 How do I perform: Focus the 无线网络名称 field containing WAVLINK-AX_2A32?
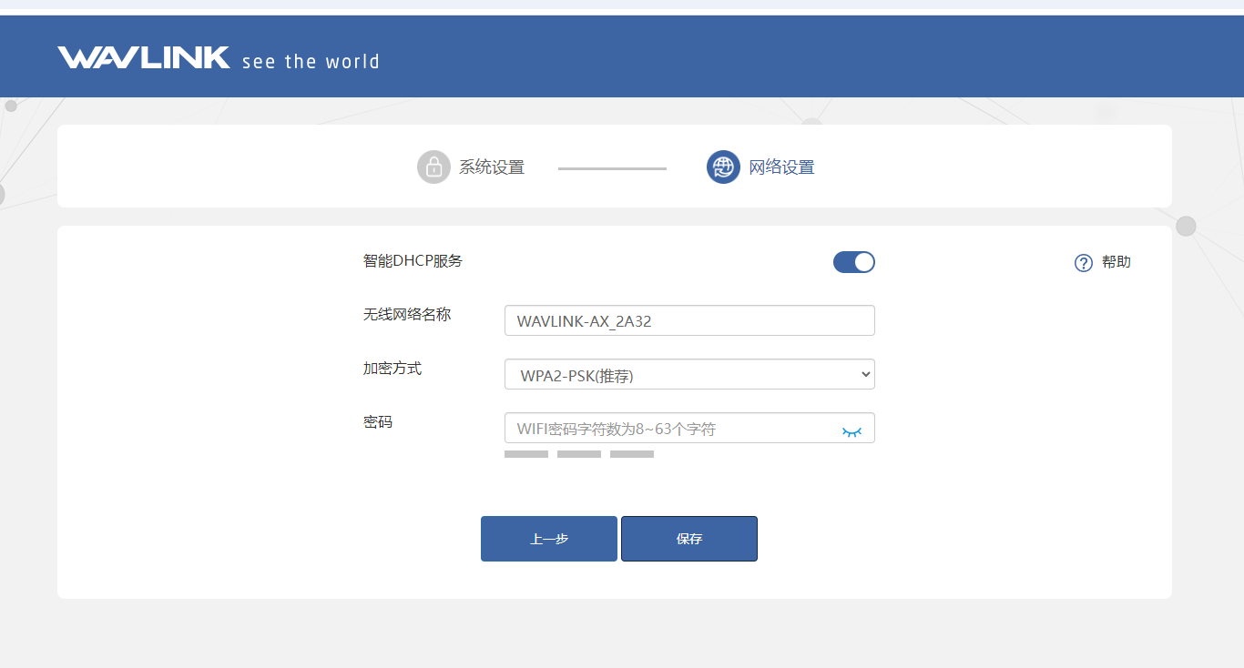(689, 320)
